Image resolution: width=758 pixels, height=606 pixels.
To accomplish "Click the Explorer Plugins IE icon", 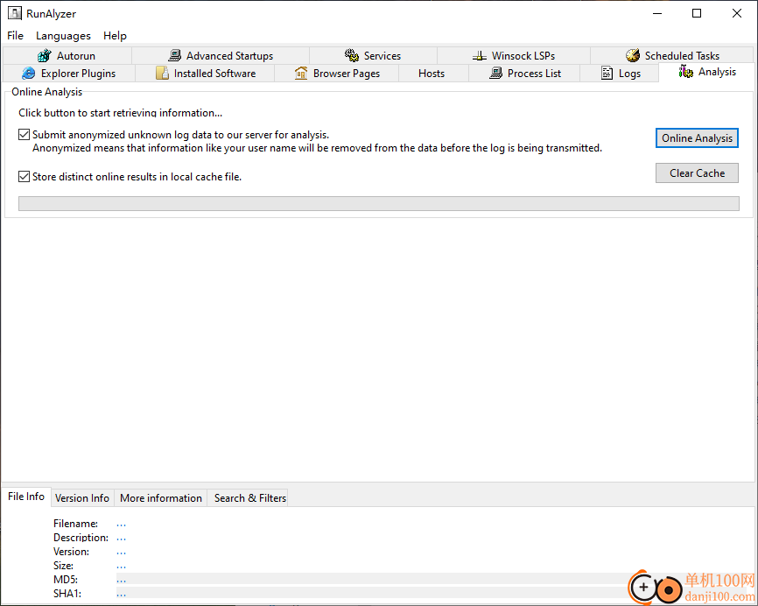I will point(29,74).
